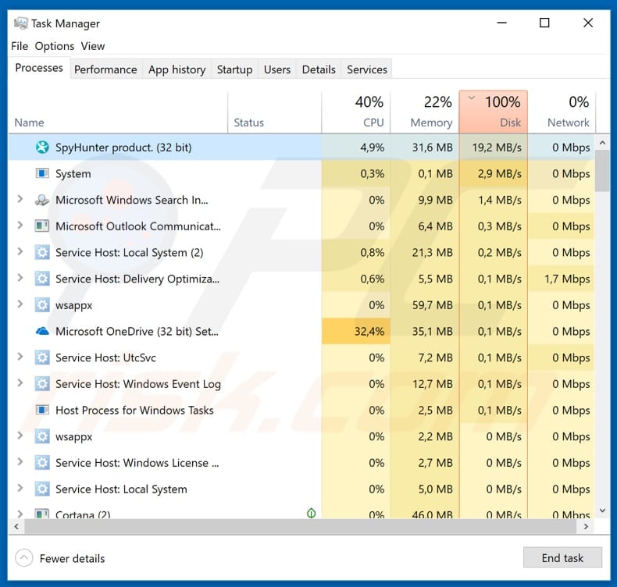
Task: Switch to the App history tab
Action: coord(177,69)
